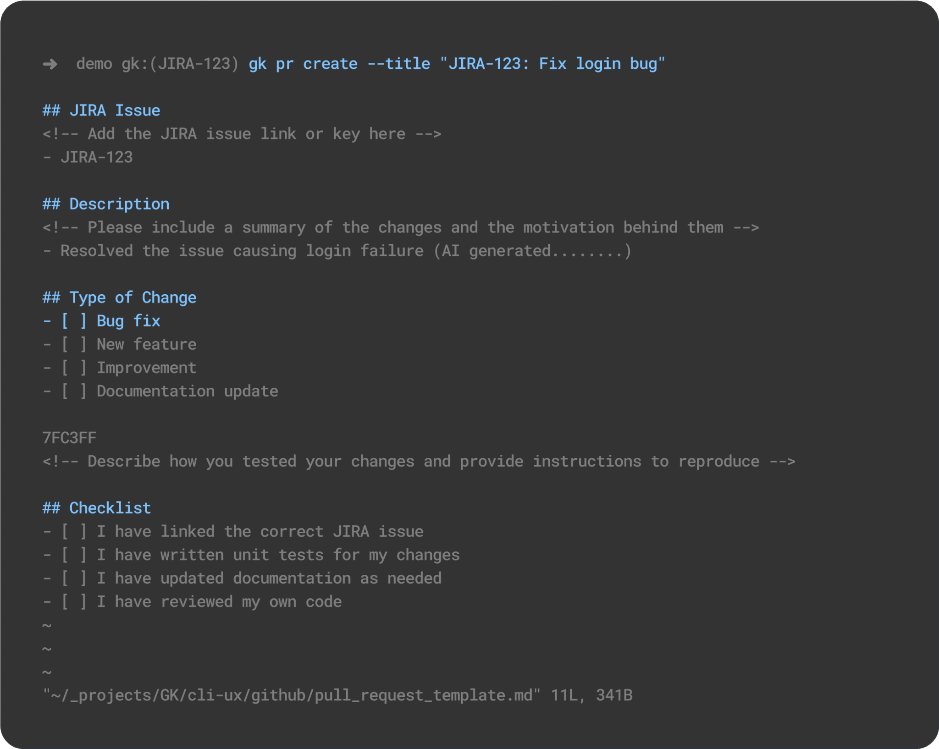Toggle the Bug fix checkbox
939x749 pixels.
pyautogui.click(x=74, y=321)
